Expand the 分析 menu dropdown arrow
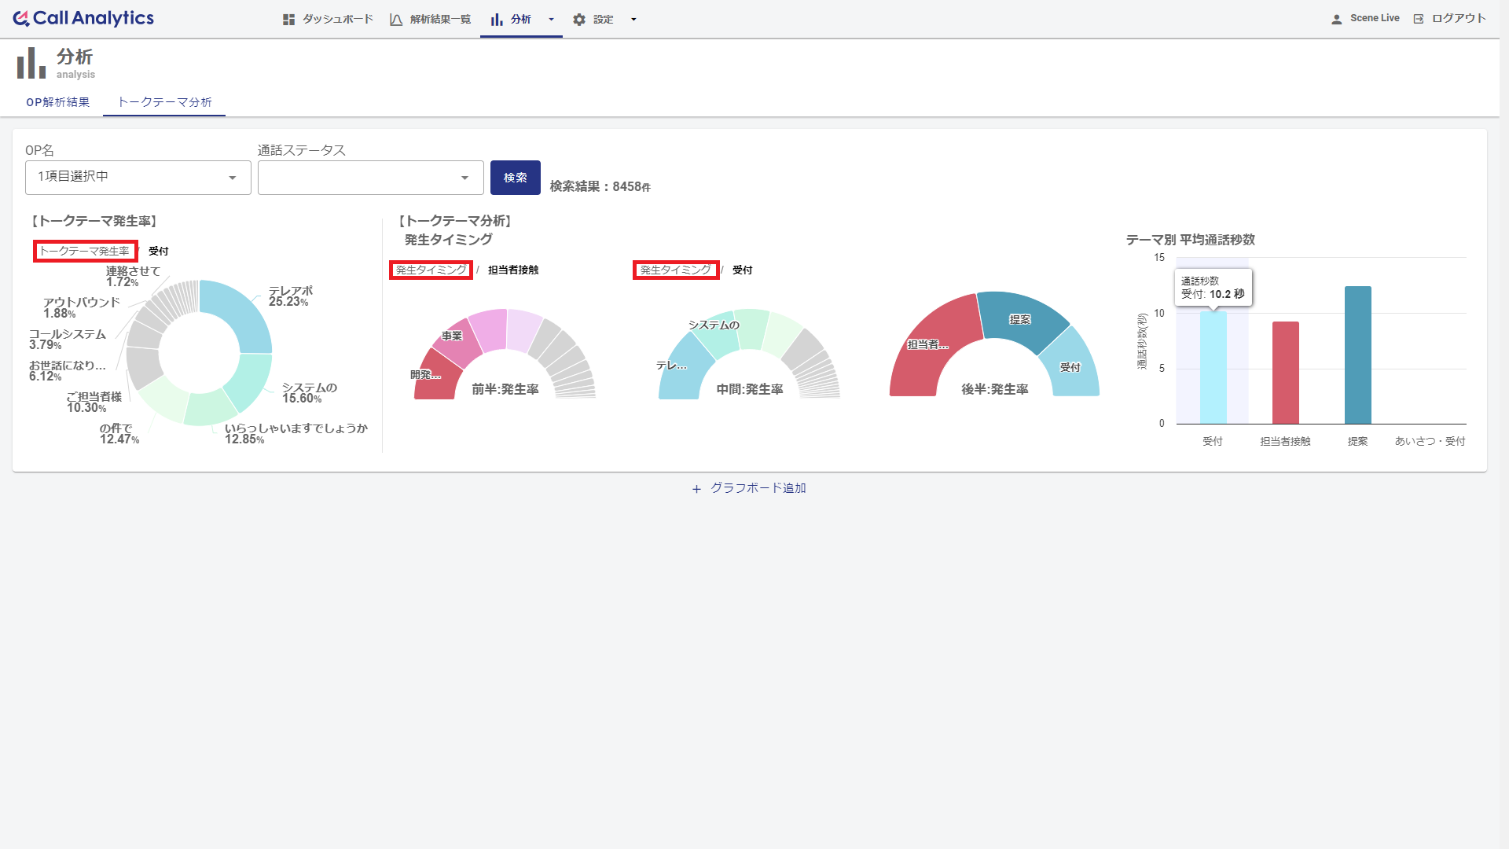Screen dimensions: 1509x849 pos(551,20)
